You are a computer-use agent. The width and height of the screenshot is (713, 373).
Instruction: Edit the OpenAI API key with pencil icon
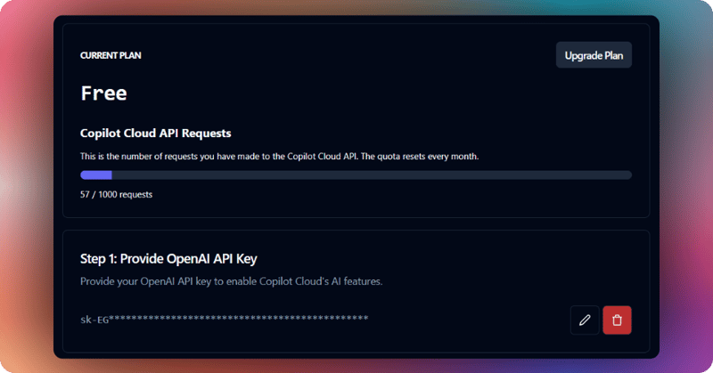(x=585, y=320)
